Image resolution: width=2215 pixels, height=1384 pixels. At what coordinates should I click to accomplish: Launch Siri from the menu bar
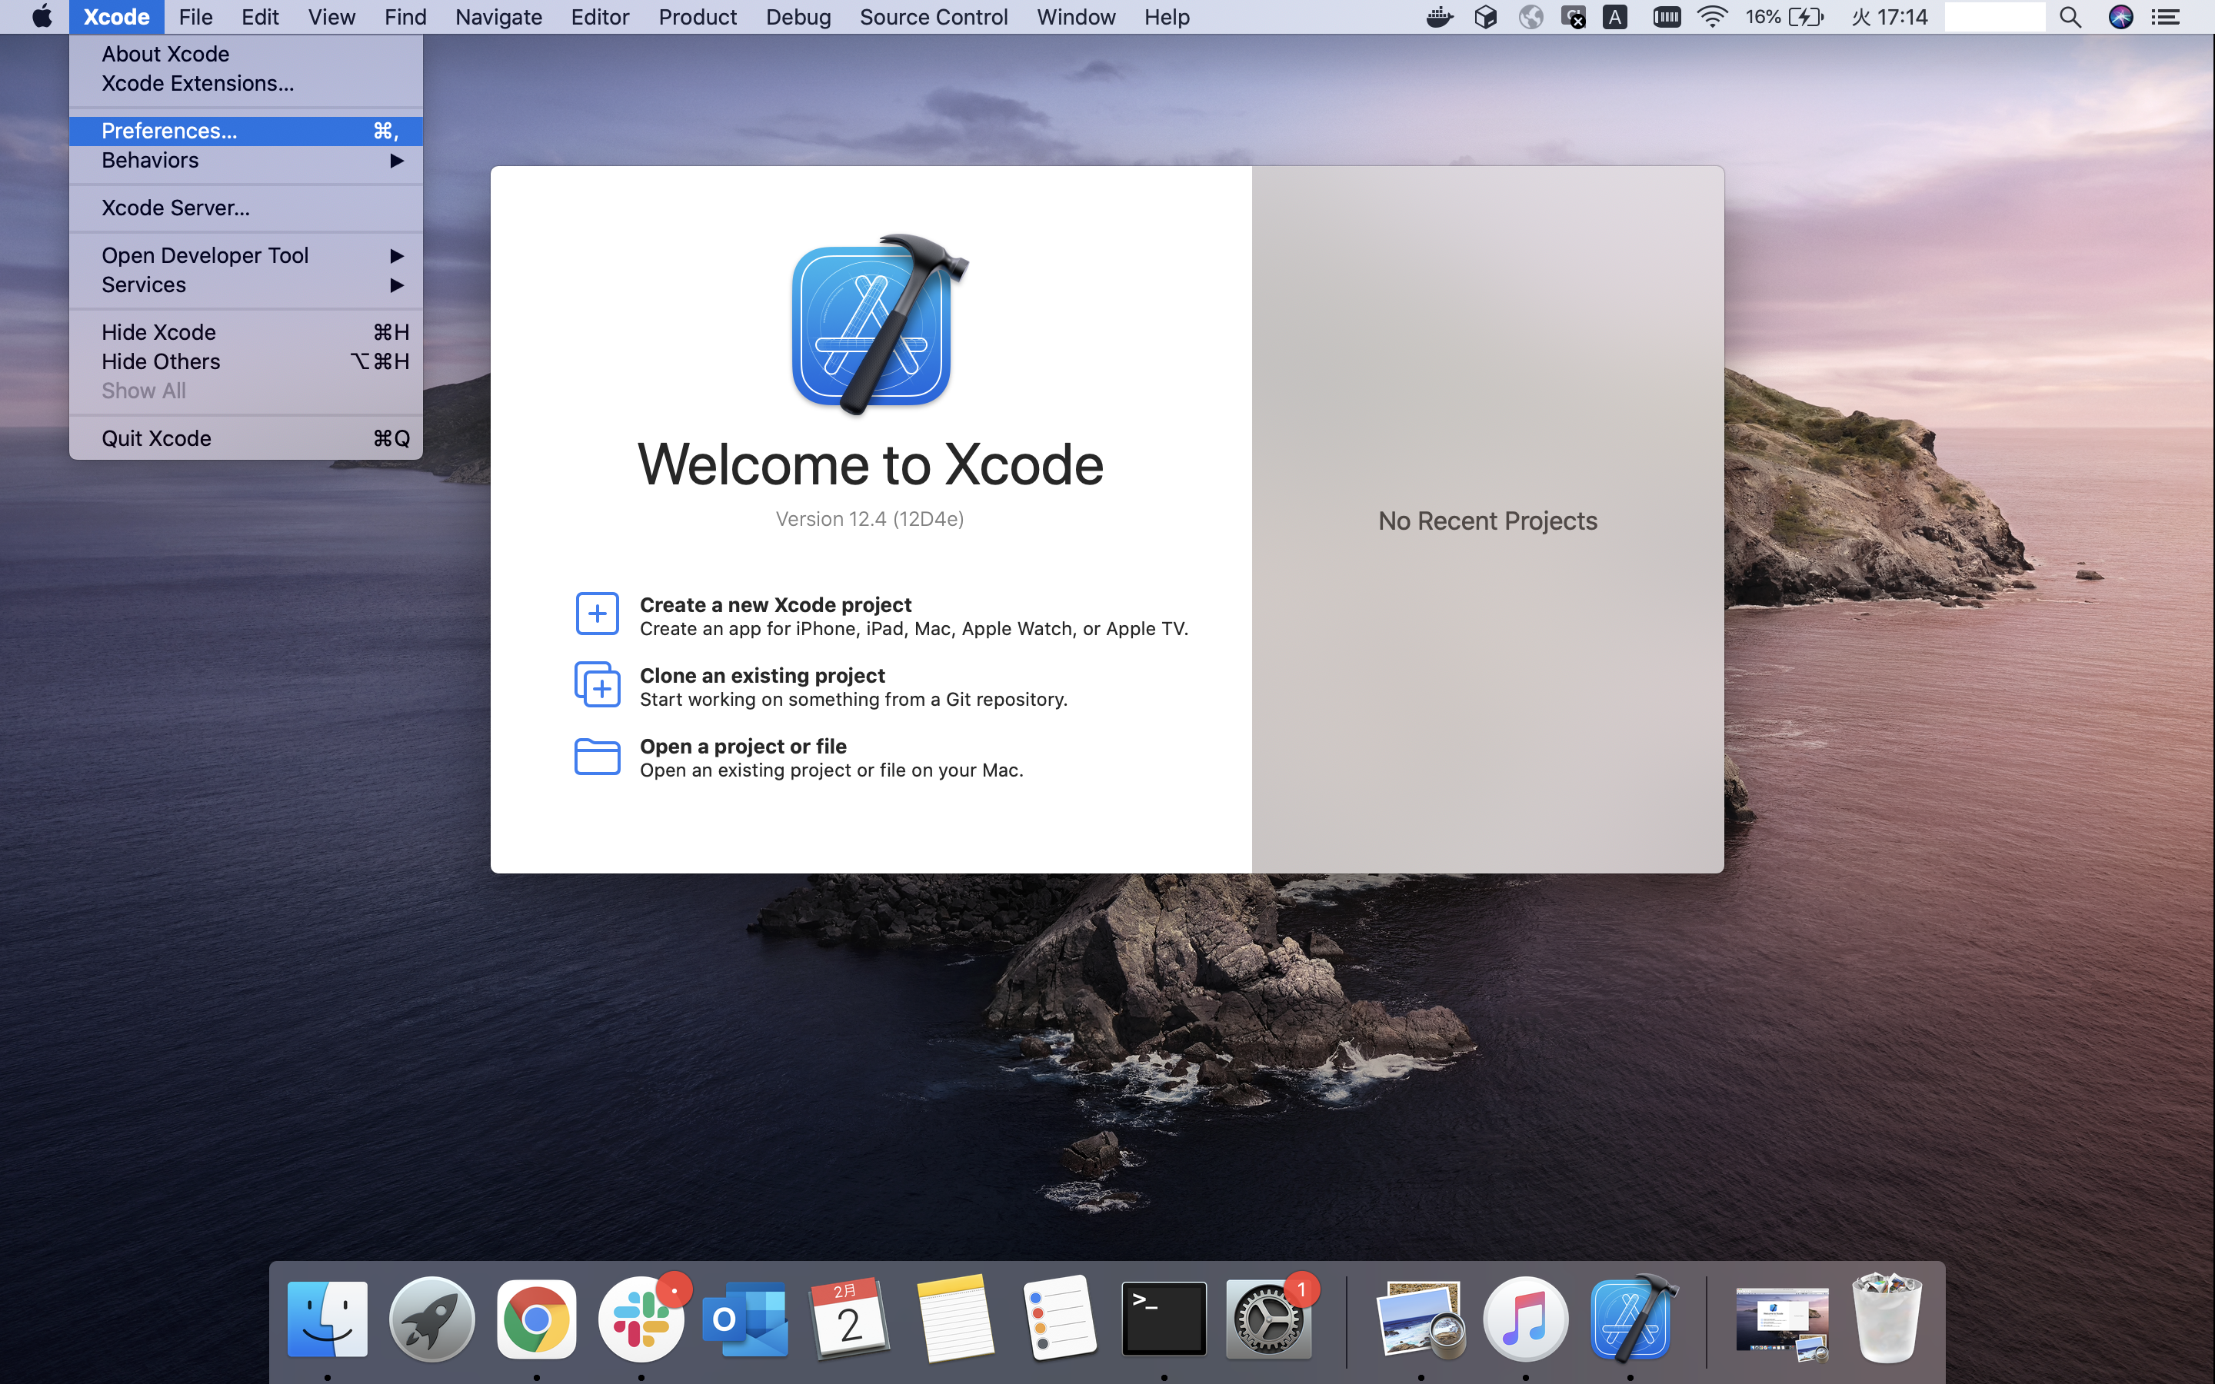pos(2120,16)
